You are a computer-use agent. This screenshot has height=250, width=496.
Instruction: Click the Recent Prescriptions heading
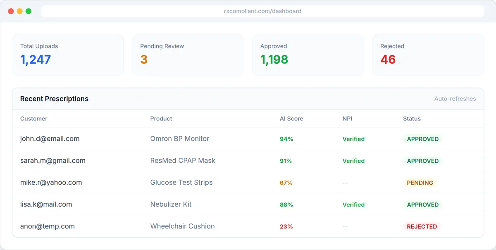pos(54,99)
